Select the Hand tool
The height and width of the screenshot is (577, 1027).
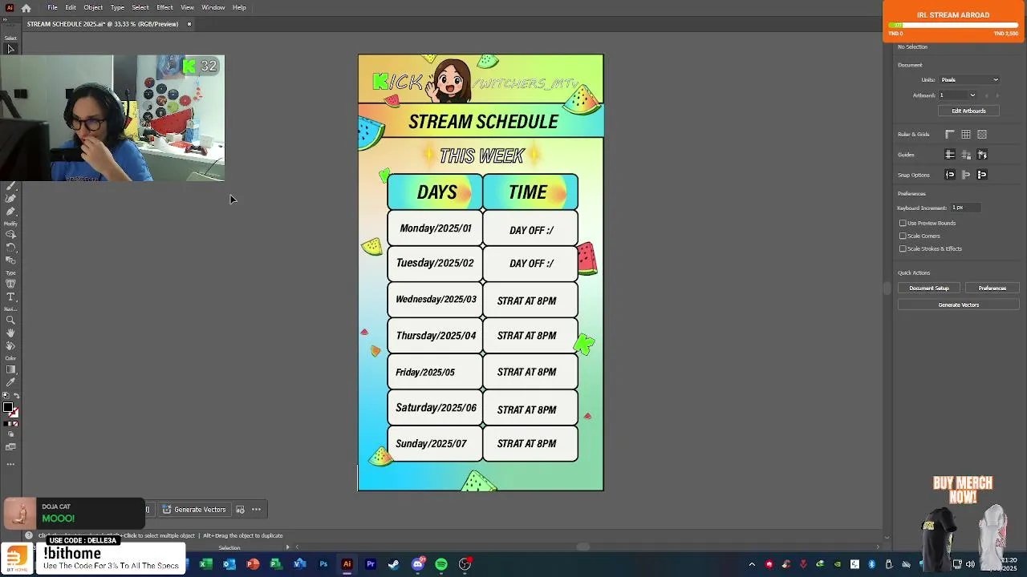[10, 333]
